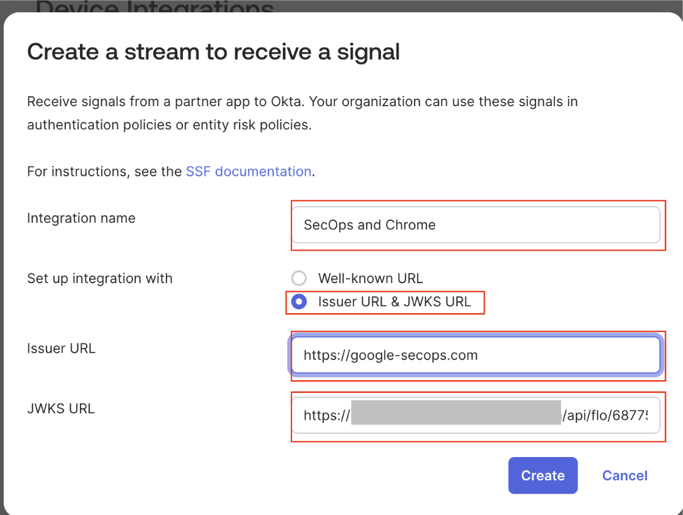Click the "Set up integration with" label
This screenshot has height=515, width=683.
point(100,278)
